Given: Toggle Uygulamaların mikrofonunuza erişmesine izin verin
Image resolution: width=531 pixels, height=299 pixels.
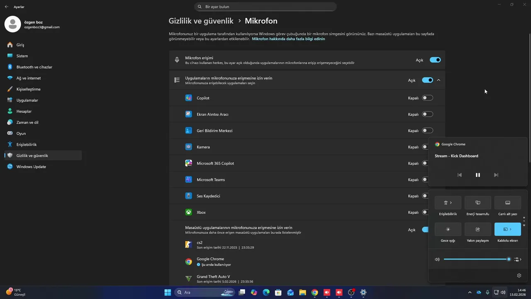Looking at the screenshot, I should 427,80.
